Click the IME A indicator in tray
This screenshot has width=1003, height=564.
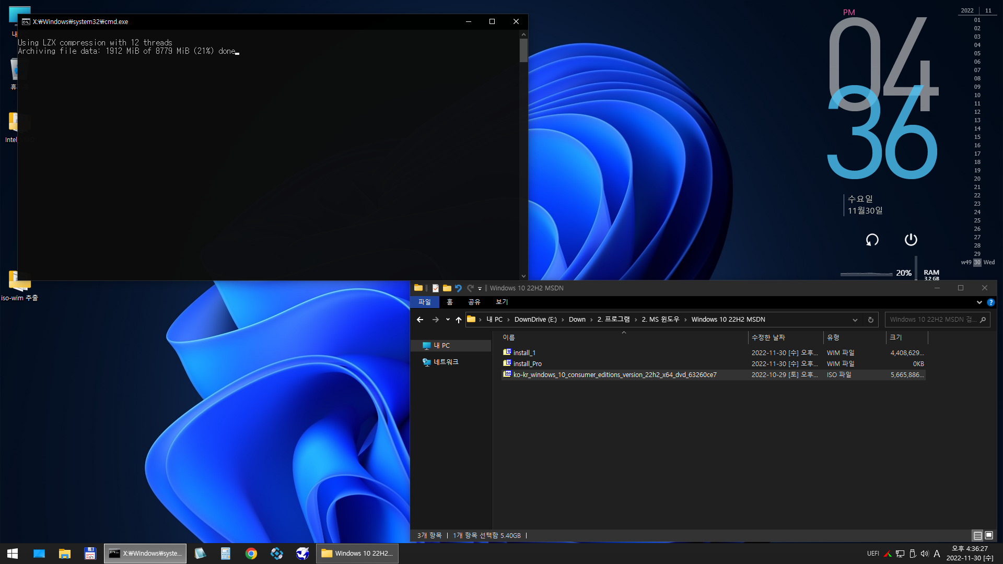[937, 554]
